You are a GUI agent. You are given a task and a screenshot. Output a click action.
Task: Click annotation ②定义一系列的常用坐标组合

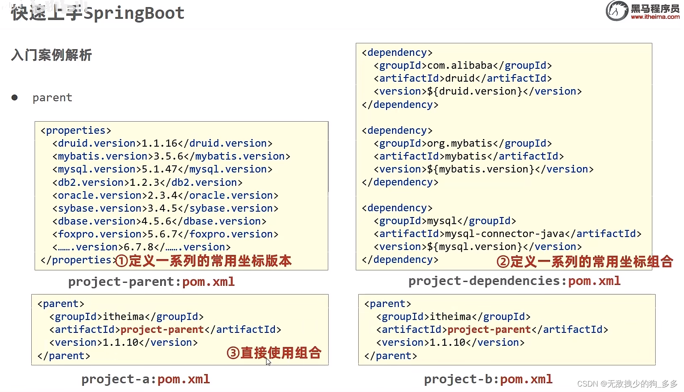point(584,262)
